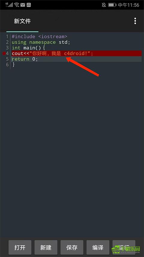Tap the Wi-Fi signal icon
The height and width of the screenshot is (257, 144).
[x=17, y=5]
